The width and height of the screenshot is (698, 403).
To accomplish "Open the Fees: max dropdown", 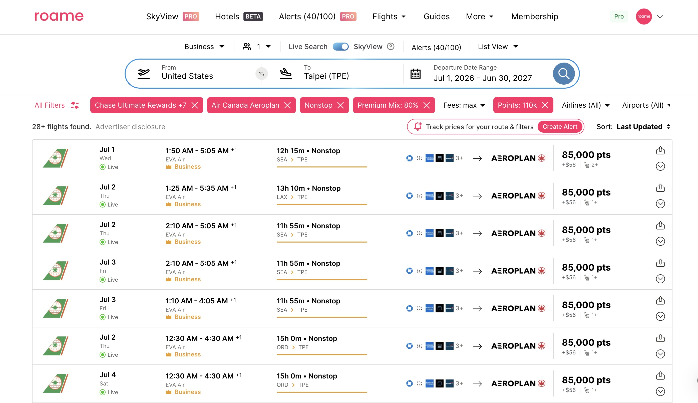I will click(x=464, y=105).
